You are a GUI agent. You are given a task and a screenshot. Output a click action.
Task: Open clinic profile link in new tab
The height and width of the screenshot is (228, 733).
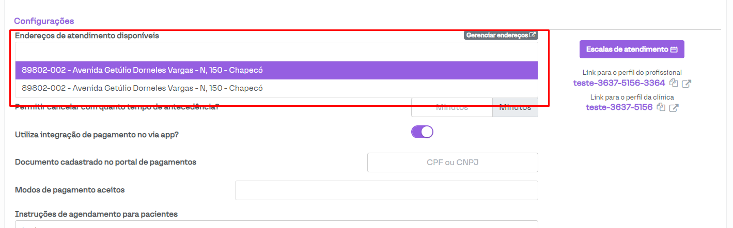tap(674, 108)
